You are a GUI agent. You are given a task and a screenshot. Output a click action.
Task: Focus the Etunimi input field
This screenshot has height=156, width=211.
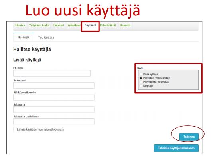[52, 73]
